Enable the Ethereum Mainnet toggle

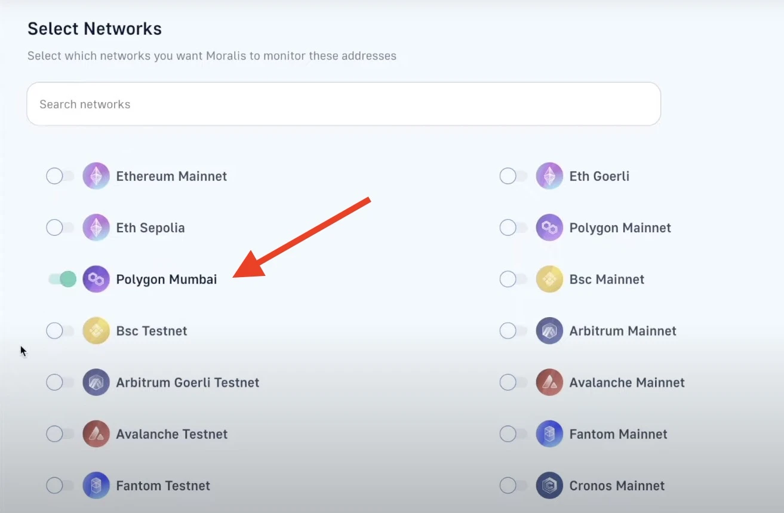click(x=60, y=176)
